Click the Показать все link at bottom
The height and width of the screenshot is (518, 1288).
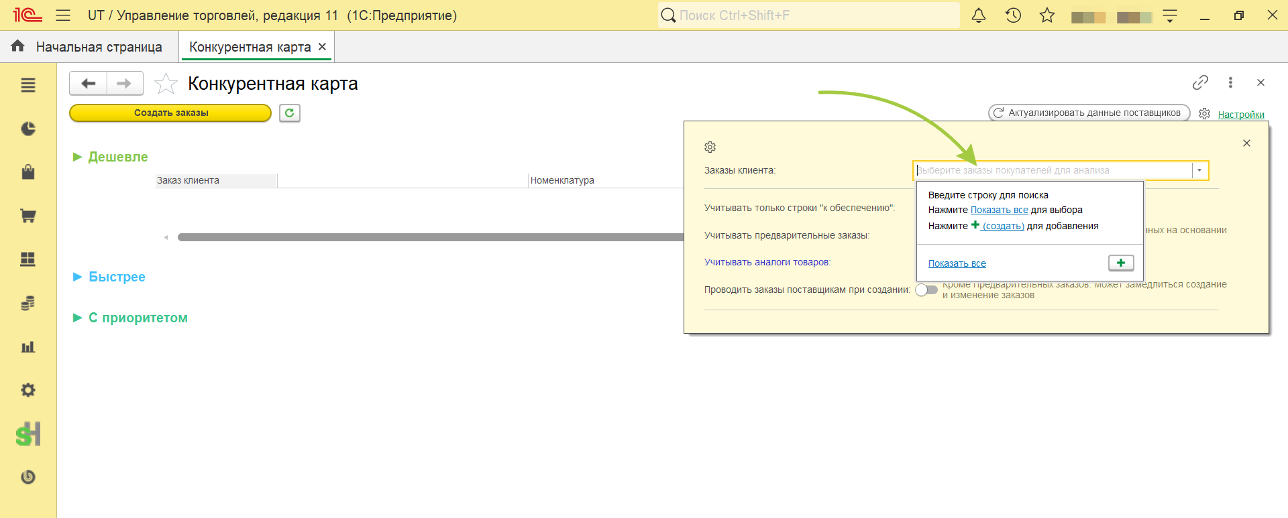pos(957,263)
